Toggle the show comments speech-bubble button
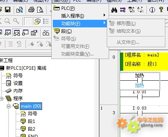Viewport: 168px width, 137px height. (38, 21)
